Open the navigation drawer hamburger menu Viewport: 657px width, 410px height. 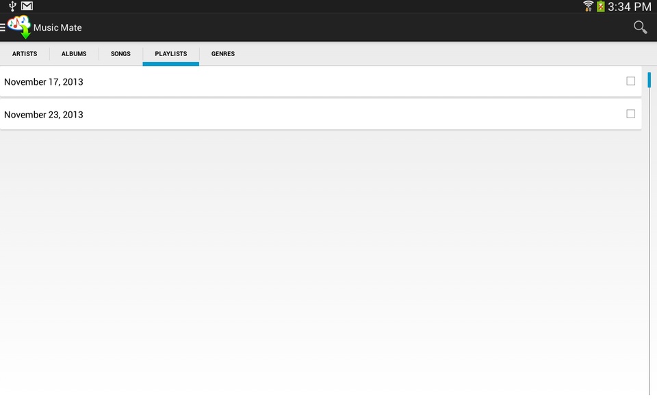(3, 27)
